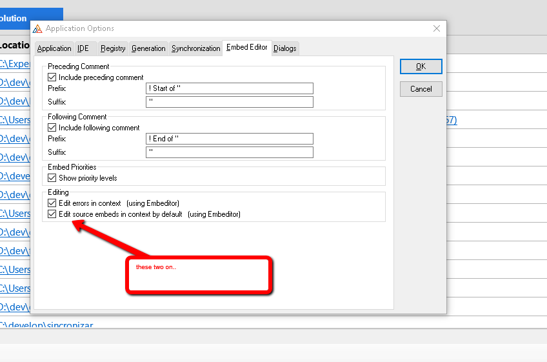Screen dimensions: 547x362
Task: Go to the Generation tab
Action: [148, 48]
